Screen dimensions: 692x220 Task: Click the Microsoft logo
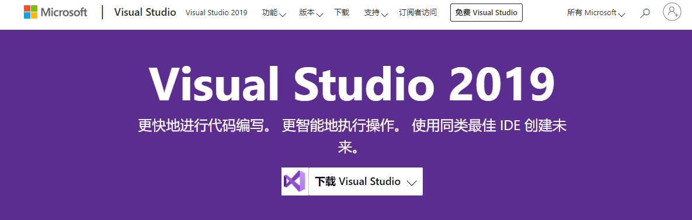(x=55, y=12)
